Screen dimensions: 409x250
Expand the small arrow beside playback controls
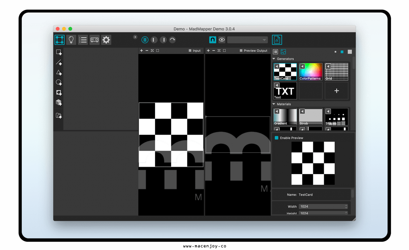[x=135, y=37]
